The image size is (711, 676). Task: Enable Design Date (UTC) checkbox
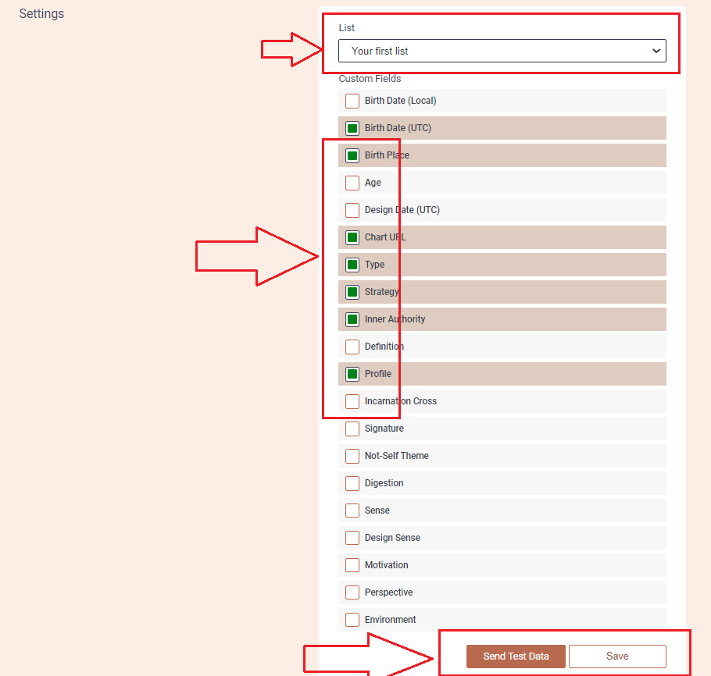pos(352,210)
